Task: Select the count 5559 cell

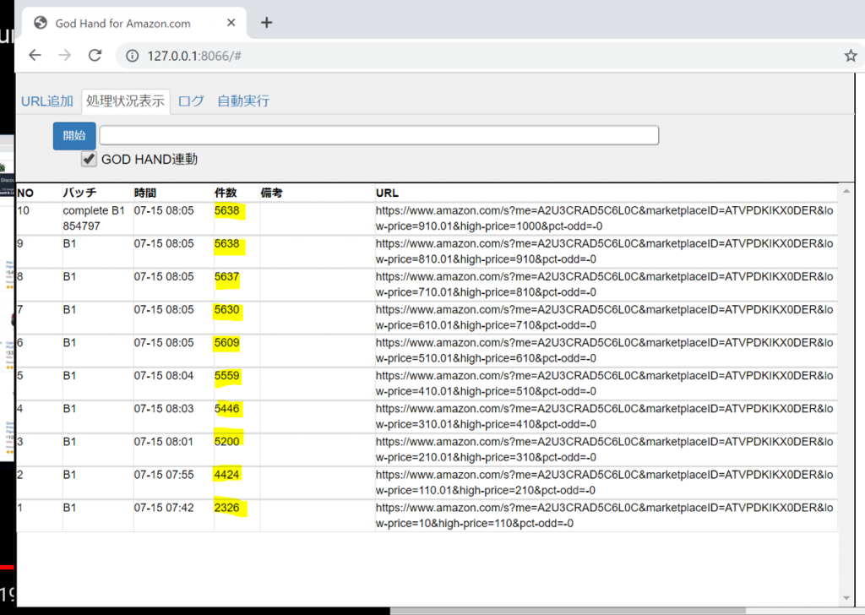Action: 226,376
